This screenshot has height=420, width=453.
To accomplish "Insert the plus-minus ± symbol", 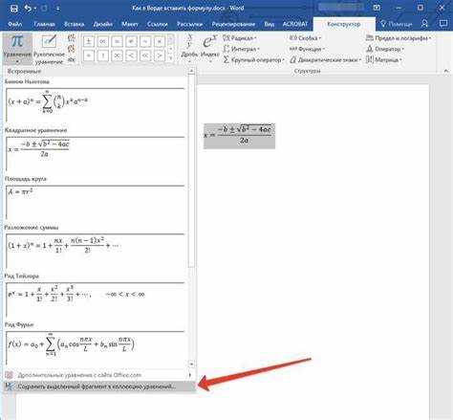I will [89, 41].
